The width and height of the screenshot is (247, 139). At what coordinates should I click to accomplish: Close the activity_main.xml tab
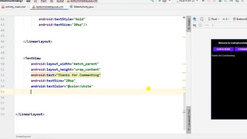coord(28,7)
